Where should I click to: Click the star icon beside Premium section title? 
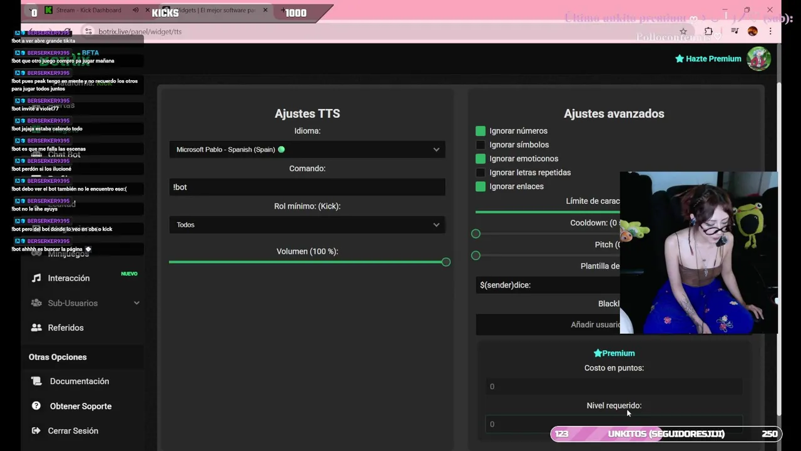598,353
